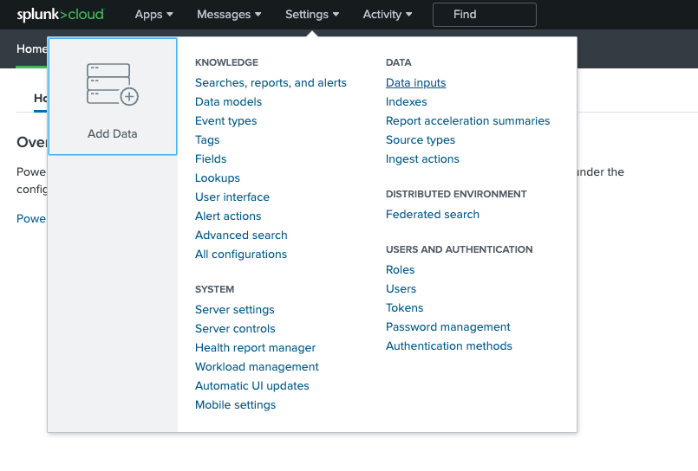The image size is (698, 471).
Task: Click Server settings in System
Action: pyautogui.click(x=234, y=310)
